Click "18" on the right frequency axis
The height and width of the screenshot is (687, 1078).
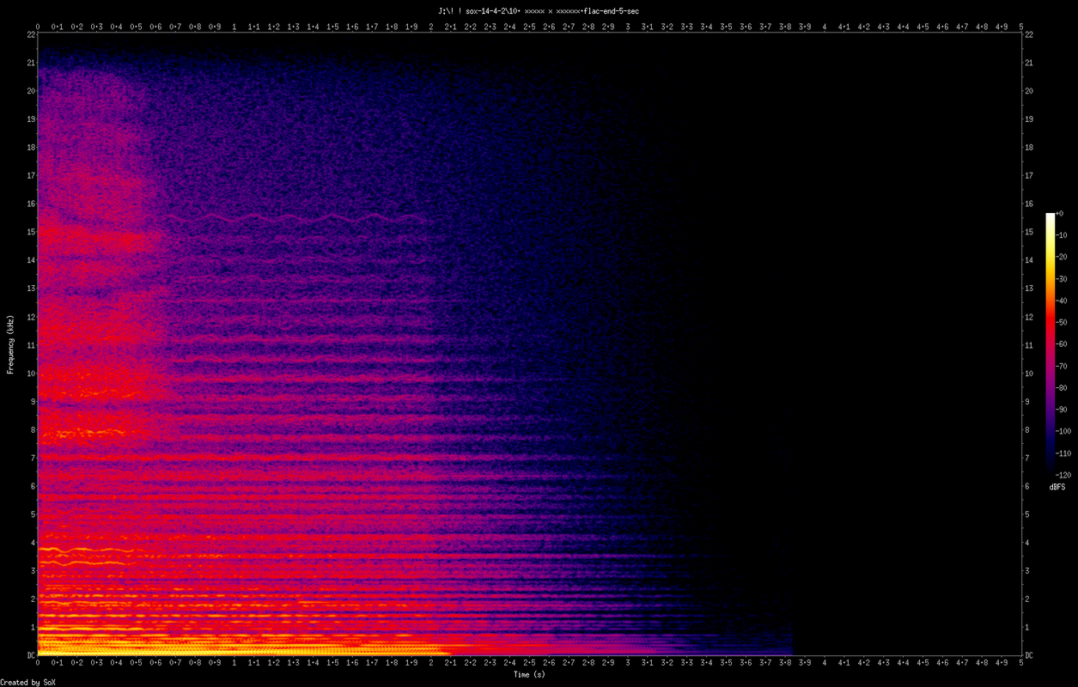1030,147
